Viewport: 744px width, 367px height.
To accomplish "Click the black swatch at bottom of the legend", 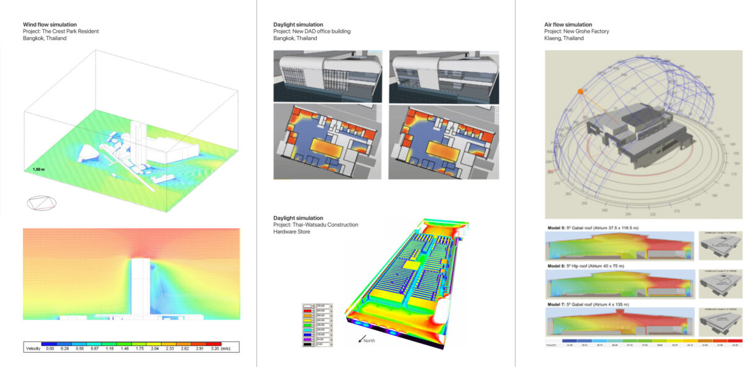I will click(x=308, y=344).
